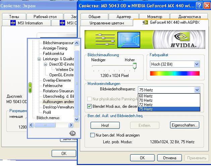Collapse the Bildwiederholfrequenz dropdown arrow
Screen dimensions: 211x166
[197, 90]
